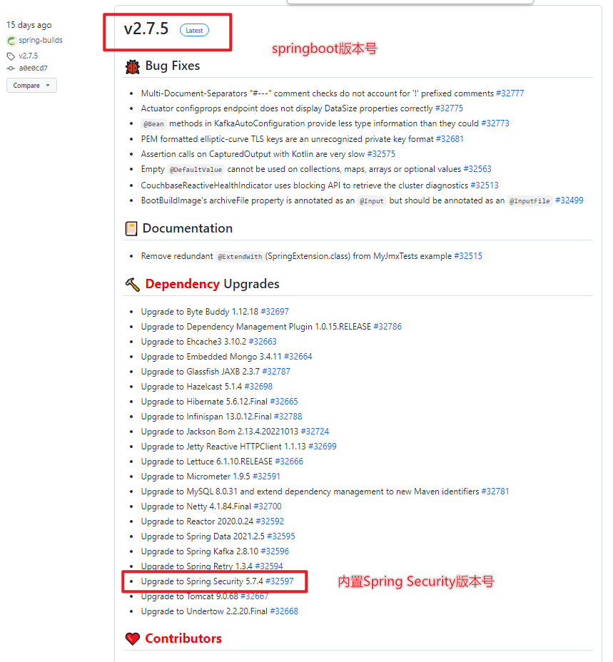
Task: Click the Contributors heading
Action: tap(183, 638)
